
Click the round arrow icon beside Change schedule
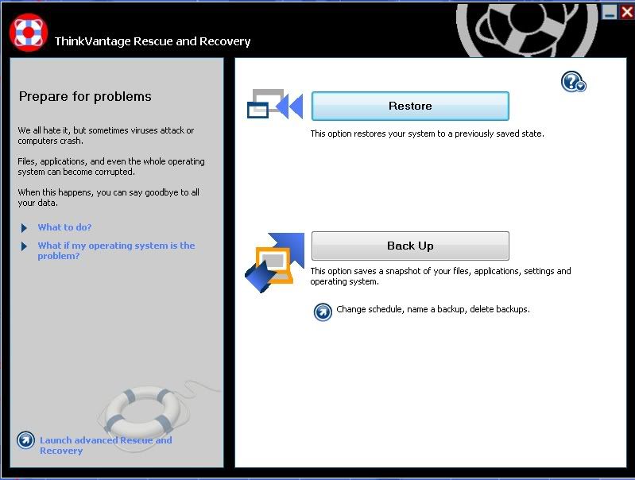(323, 312)
